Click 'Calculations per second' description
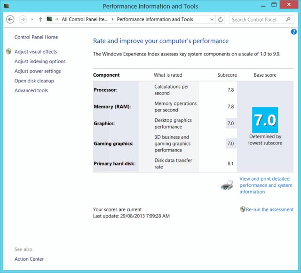Screen dimensions: 301x273 (172, 90)
